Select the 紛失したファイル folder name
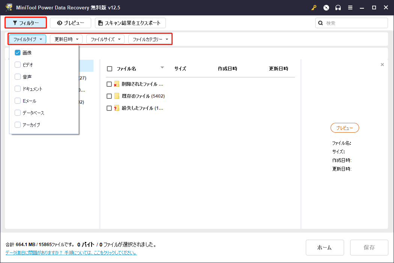This screenshot has width=394, height=263. click(143, 108)
